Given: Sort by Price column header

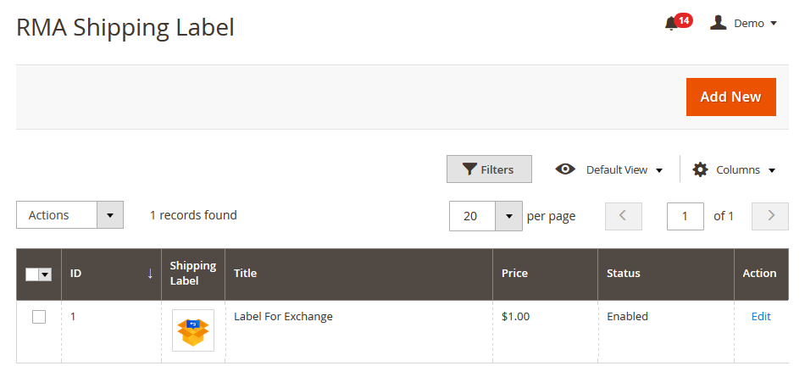Looking at the screenshot, I should (x=514, y=274).
